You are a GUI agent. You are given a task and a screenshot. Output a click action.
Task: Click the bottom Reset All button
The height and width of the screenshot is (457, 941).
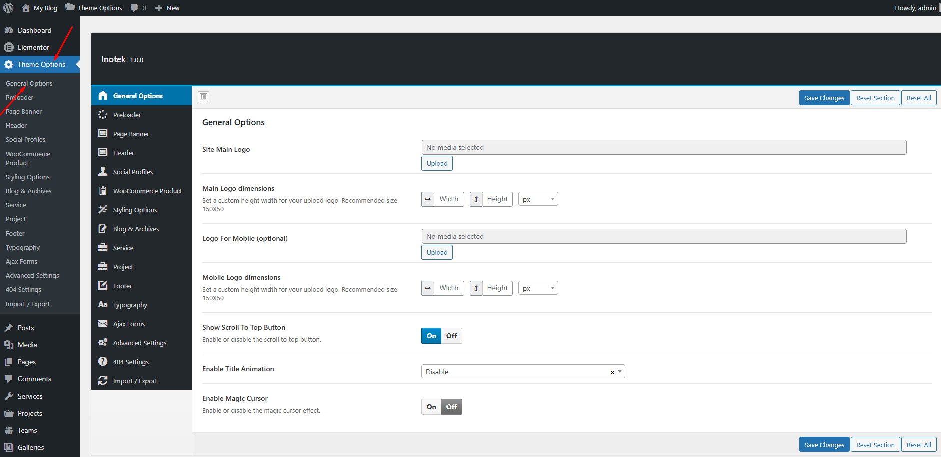pos(919,445)
